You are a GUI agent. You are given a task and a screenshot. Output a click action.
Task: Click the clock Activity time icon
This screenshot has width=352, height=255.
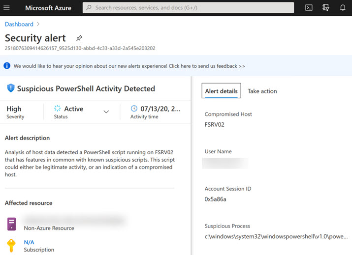[x=134, y=109]
